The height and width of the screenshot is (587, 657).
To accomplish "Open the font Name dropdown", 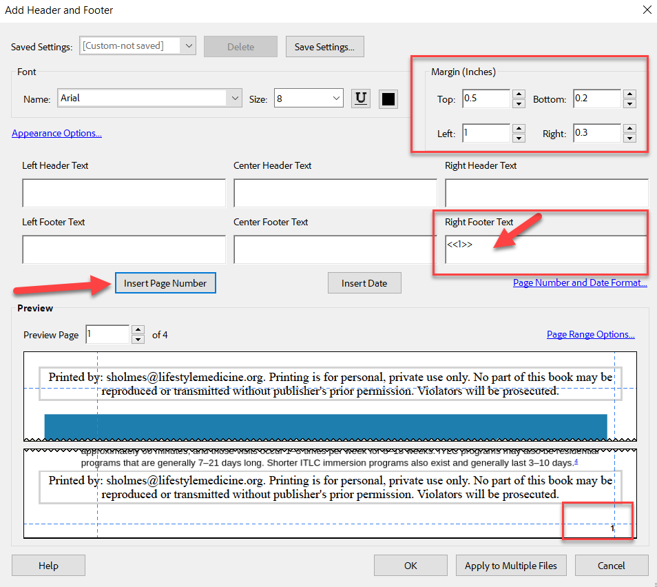I will 235,99.
